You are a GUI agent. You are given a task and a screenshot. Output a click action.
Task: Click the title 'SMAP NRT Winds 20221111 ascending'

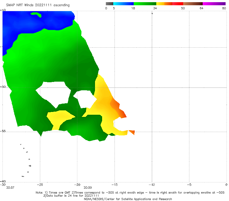point(38,5)
